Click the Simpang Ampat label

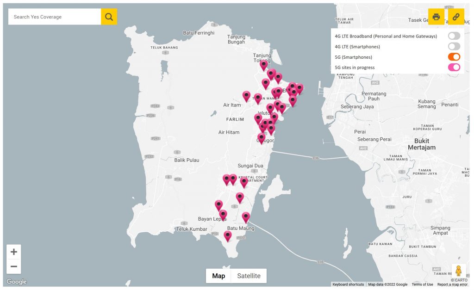pyautogui.click(x=440, y=230)
